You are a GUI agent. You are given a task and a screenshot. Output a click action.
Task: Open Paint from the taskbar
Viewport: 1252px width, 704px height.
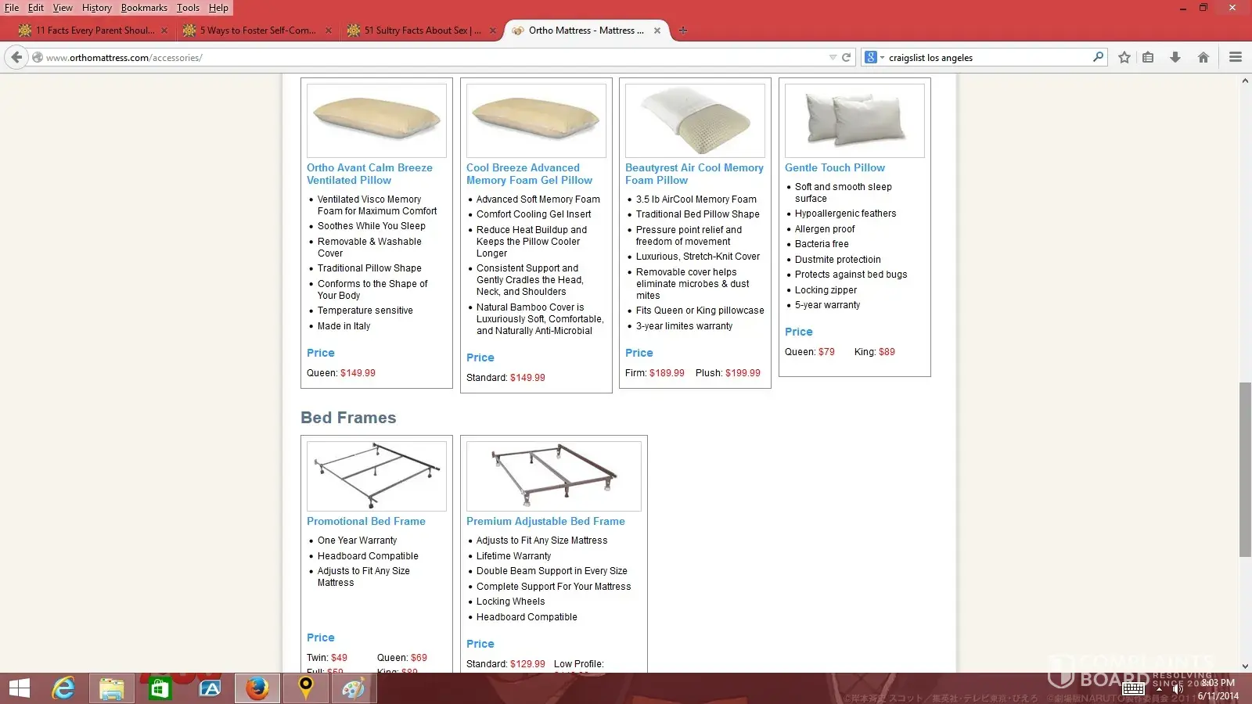pos(354,688)
